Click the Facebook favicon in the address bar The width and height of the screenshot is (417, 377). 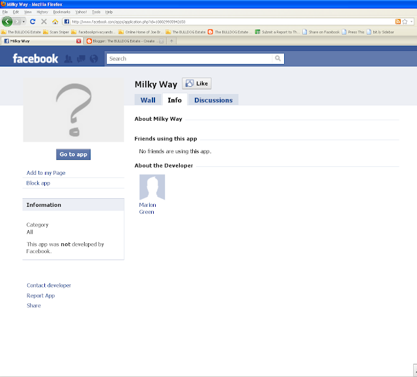[66, 22]
